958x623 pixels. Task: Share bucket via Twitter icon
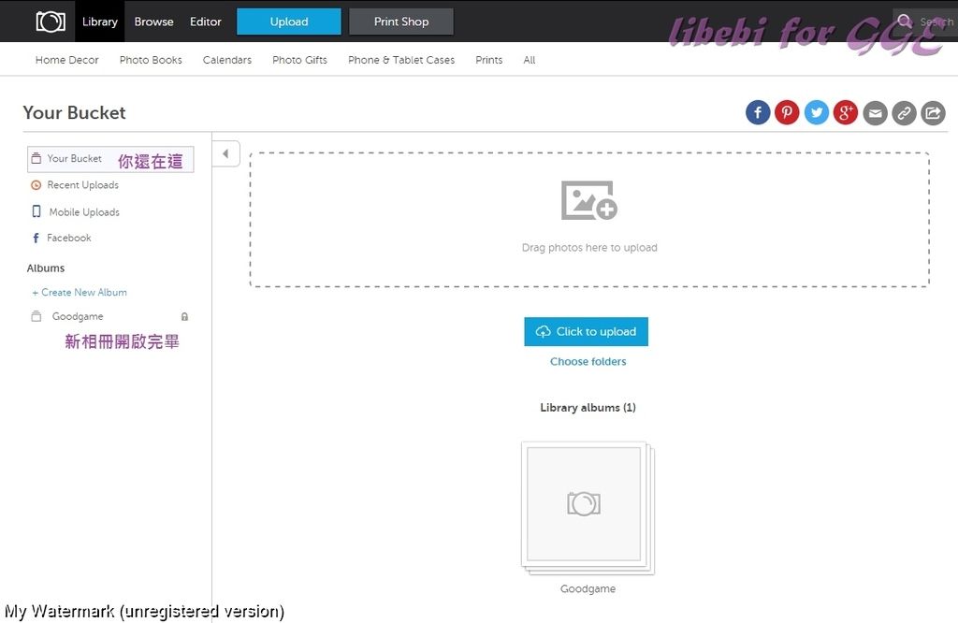[817, 113]
